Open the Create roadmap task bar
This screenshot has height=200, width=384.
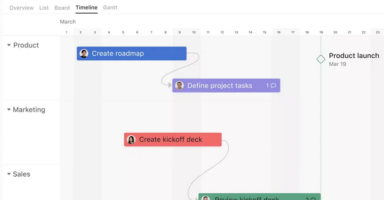(x=131, y=54)
